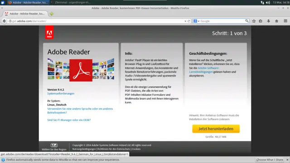The image size is (290, 163).
Task: Click the Firefox back arrow button
Action: (4, 21)
